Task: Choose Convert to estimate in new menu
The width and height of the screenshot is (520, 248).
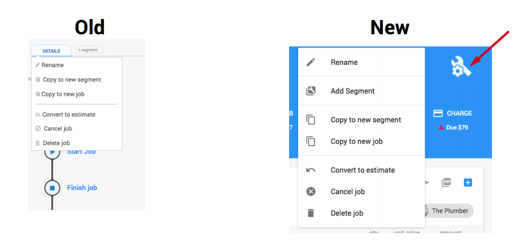Action: [363, 170]
